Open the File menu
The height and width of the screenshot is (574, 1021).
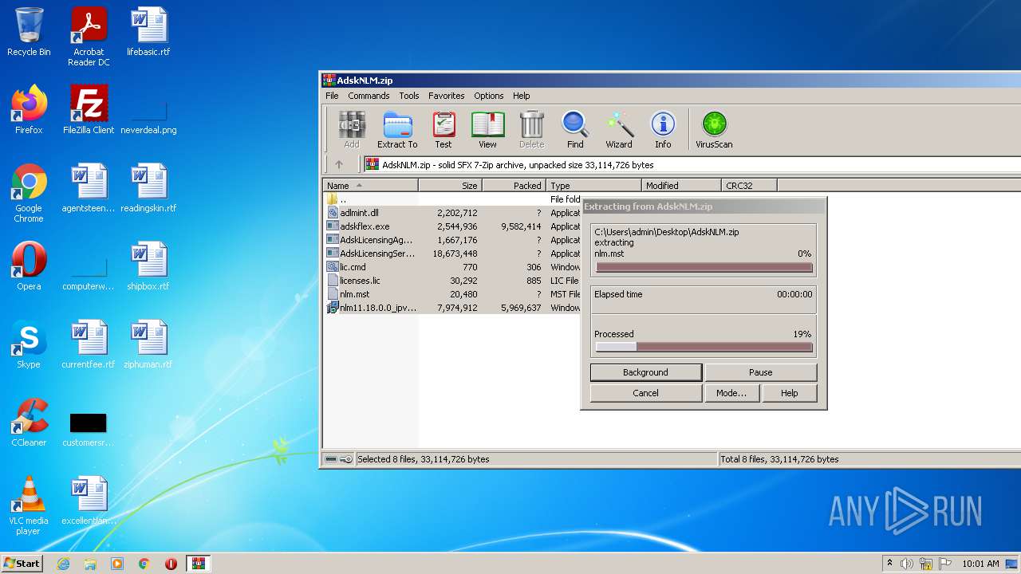coord(332,96)
